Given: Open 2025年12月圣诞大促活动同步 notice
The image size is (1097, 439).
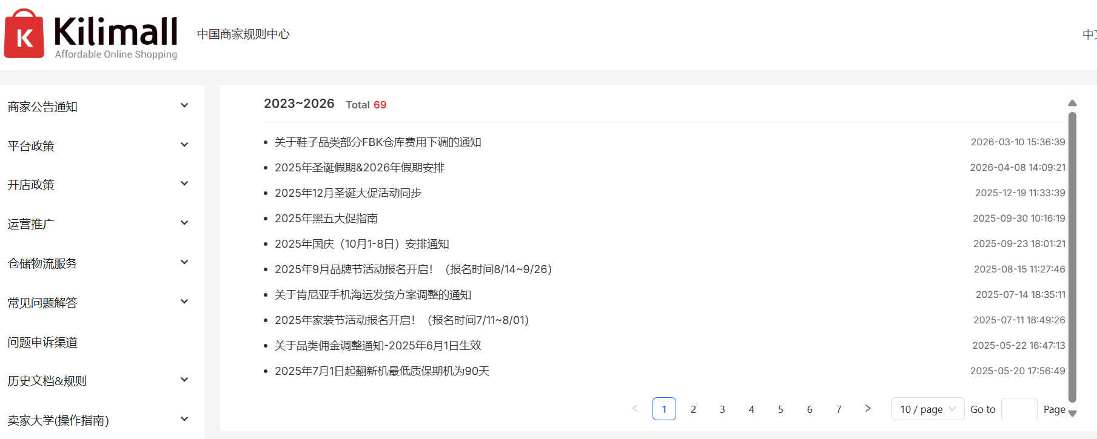Looking at the screenshot, I should pos(348,193).
